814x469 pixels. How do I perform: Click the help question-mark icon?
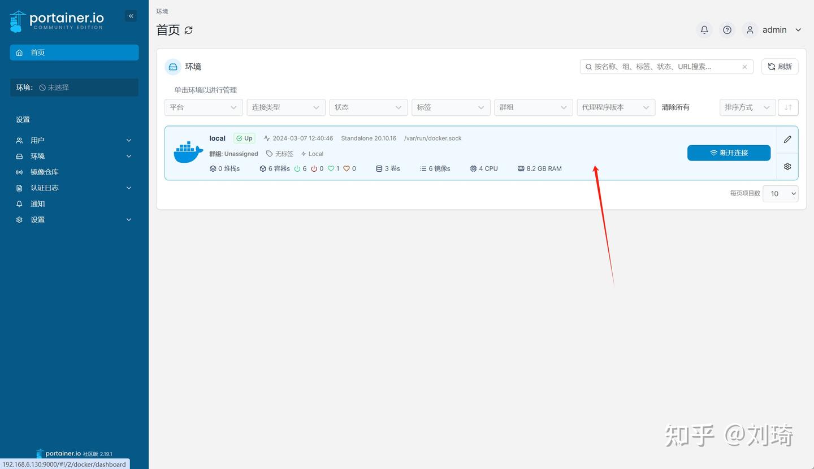tap(726, 29)
